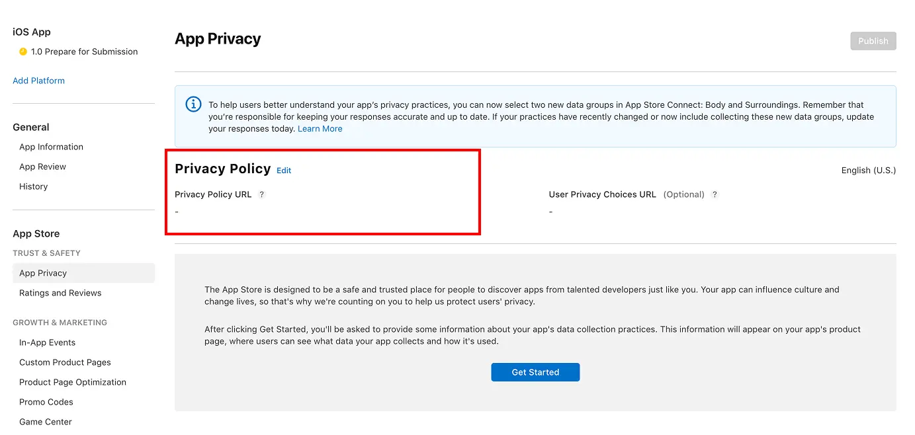Click Edit next to Privacy Policy
Image resolution: width=915 pixels, height=435 pixels.
(284, 171)
